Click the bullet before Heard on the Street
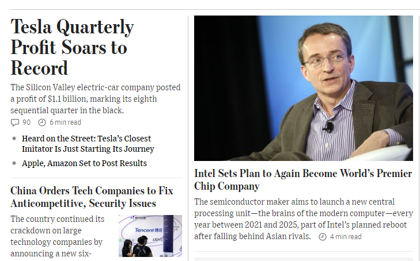The width and height of the screenshot is (420, 261). click(x=14, y=139)
